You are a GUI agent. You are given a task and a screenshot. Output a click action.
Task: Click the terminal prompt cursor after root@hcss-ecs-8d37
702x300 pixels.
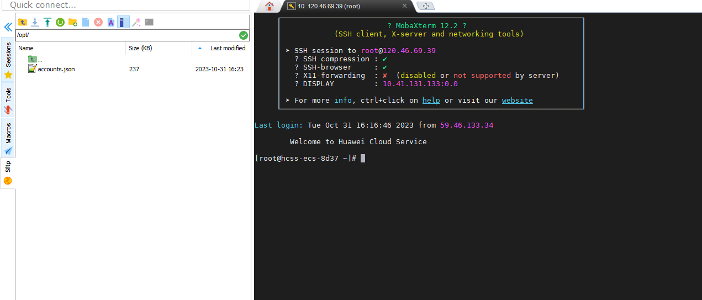tap(363, 159)
